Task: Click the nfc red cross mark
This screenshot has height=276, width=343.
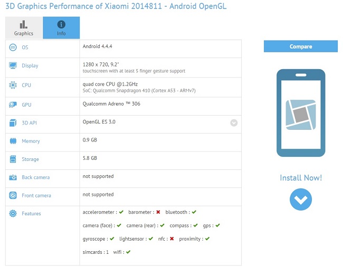Action: 171,239
